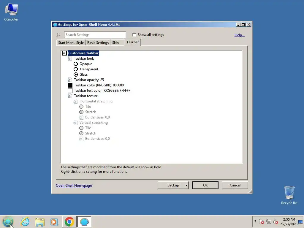Open the Computer desktop icon
Image resolution: width=304 pixels, height=228 pixels.
11,12
